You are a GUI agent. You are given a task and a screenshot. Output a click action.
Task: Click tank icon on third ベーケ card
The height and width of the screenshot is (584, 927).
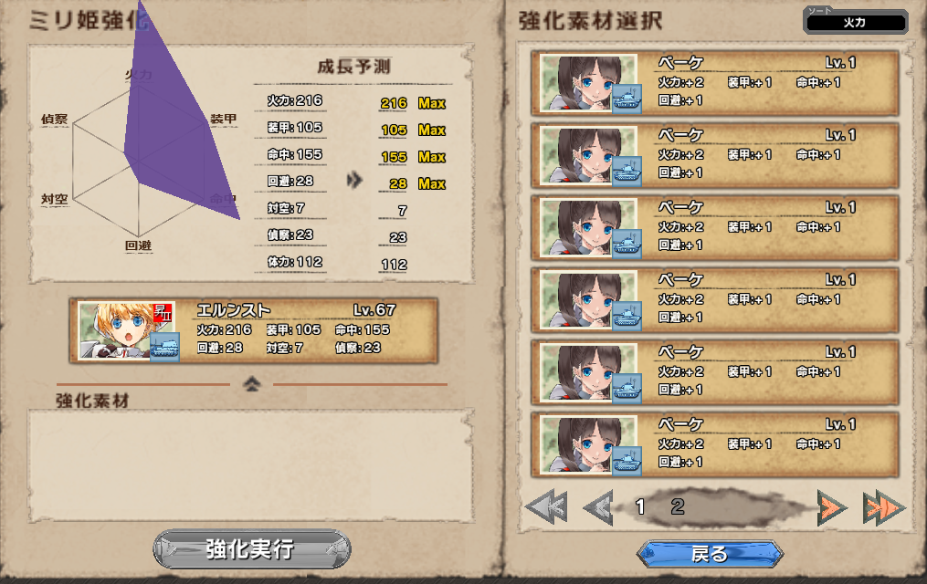click(627, 244)
